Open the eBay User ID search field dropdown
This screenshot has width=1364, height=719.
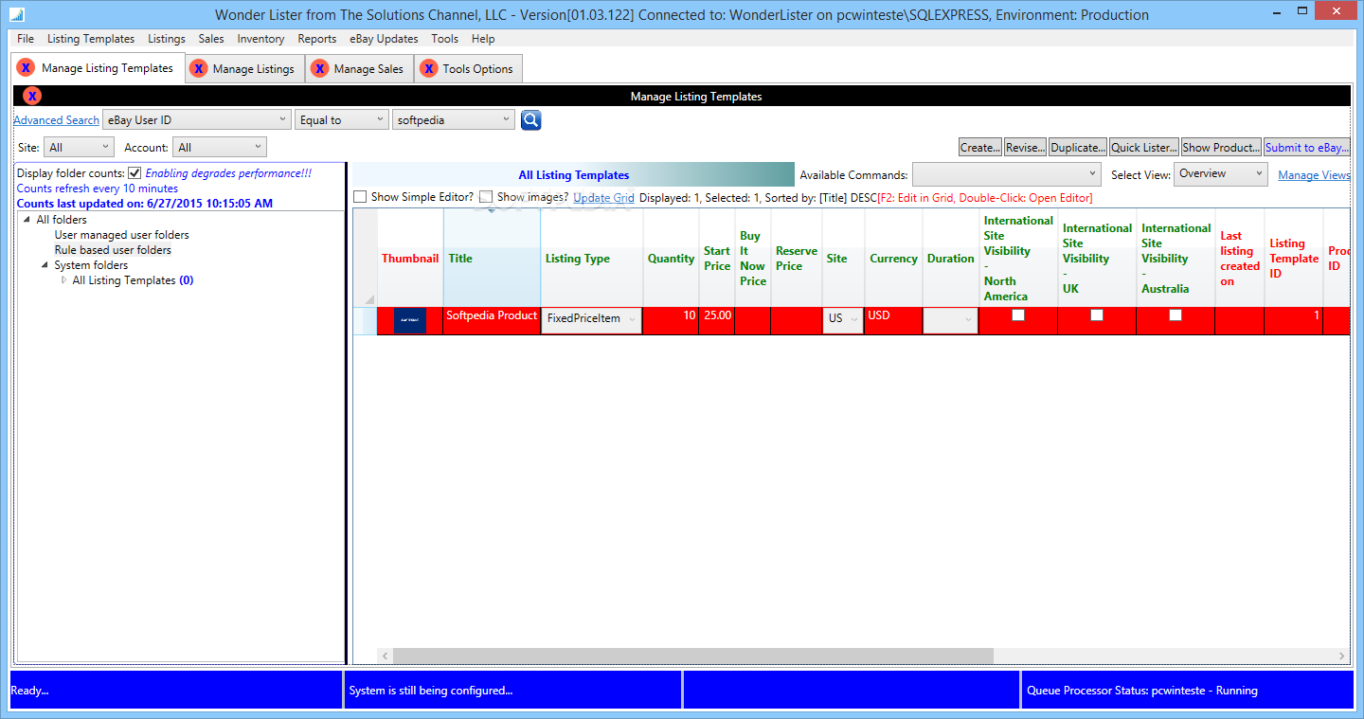[x=196, y=120]
